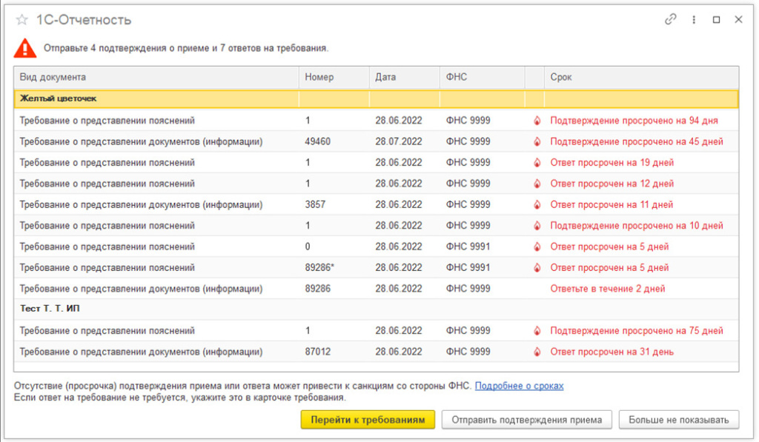Screen dimensions: 759x442
Task: Click document name in row numbered 3857
Action: [141, 204]
